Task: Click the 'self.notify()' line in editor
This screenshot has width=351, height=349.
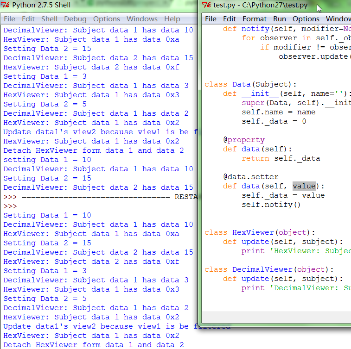Action: click(x=271, y=205)
